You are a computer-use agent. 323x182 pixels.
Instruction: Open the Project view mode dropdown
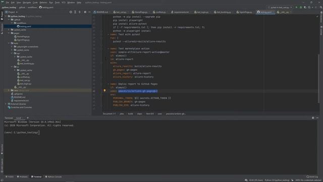[12, 12]
